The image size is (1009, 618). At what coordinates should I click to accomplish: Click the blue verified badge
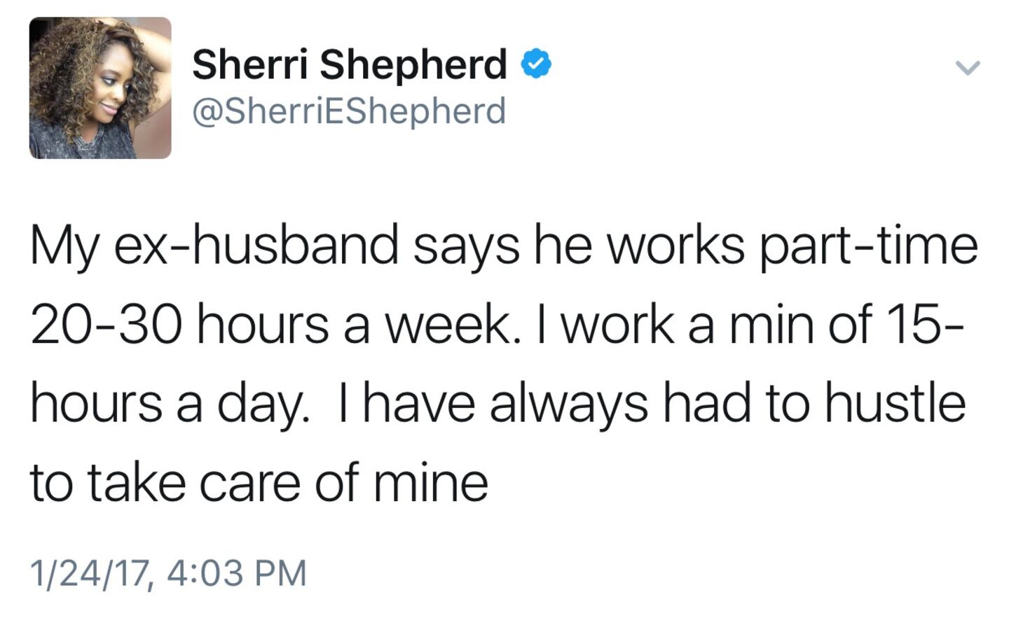536,64
